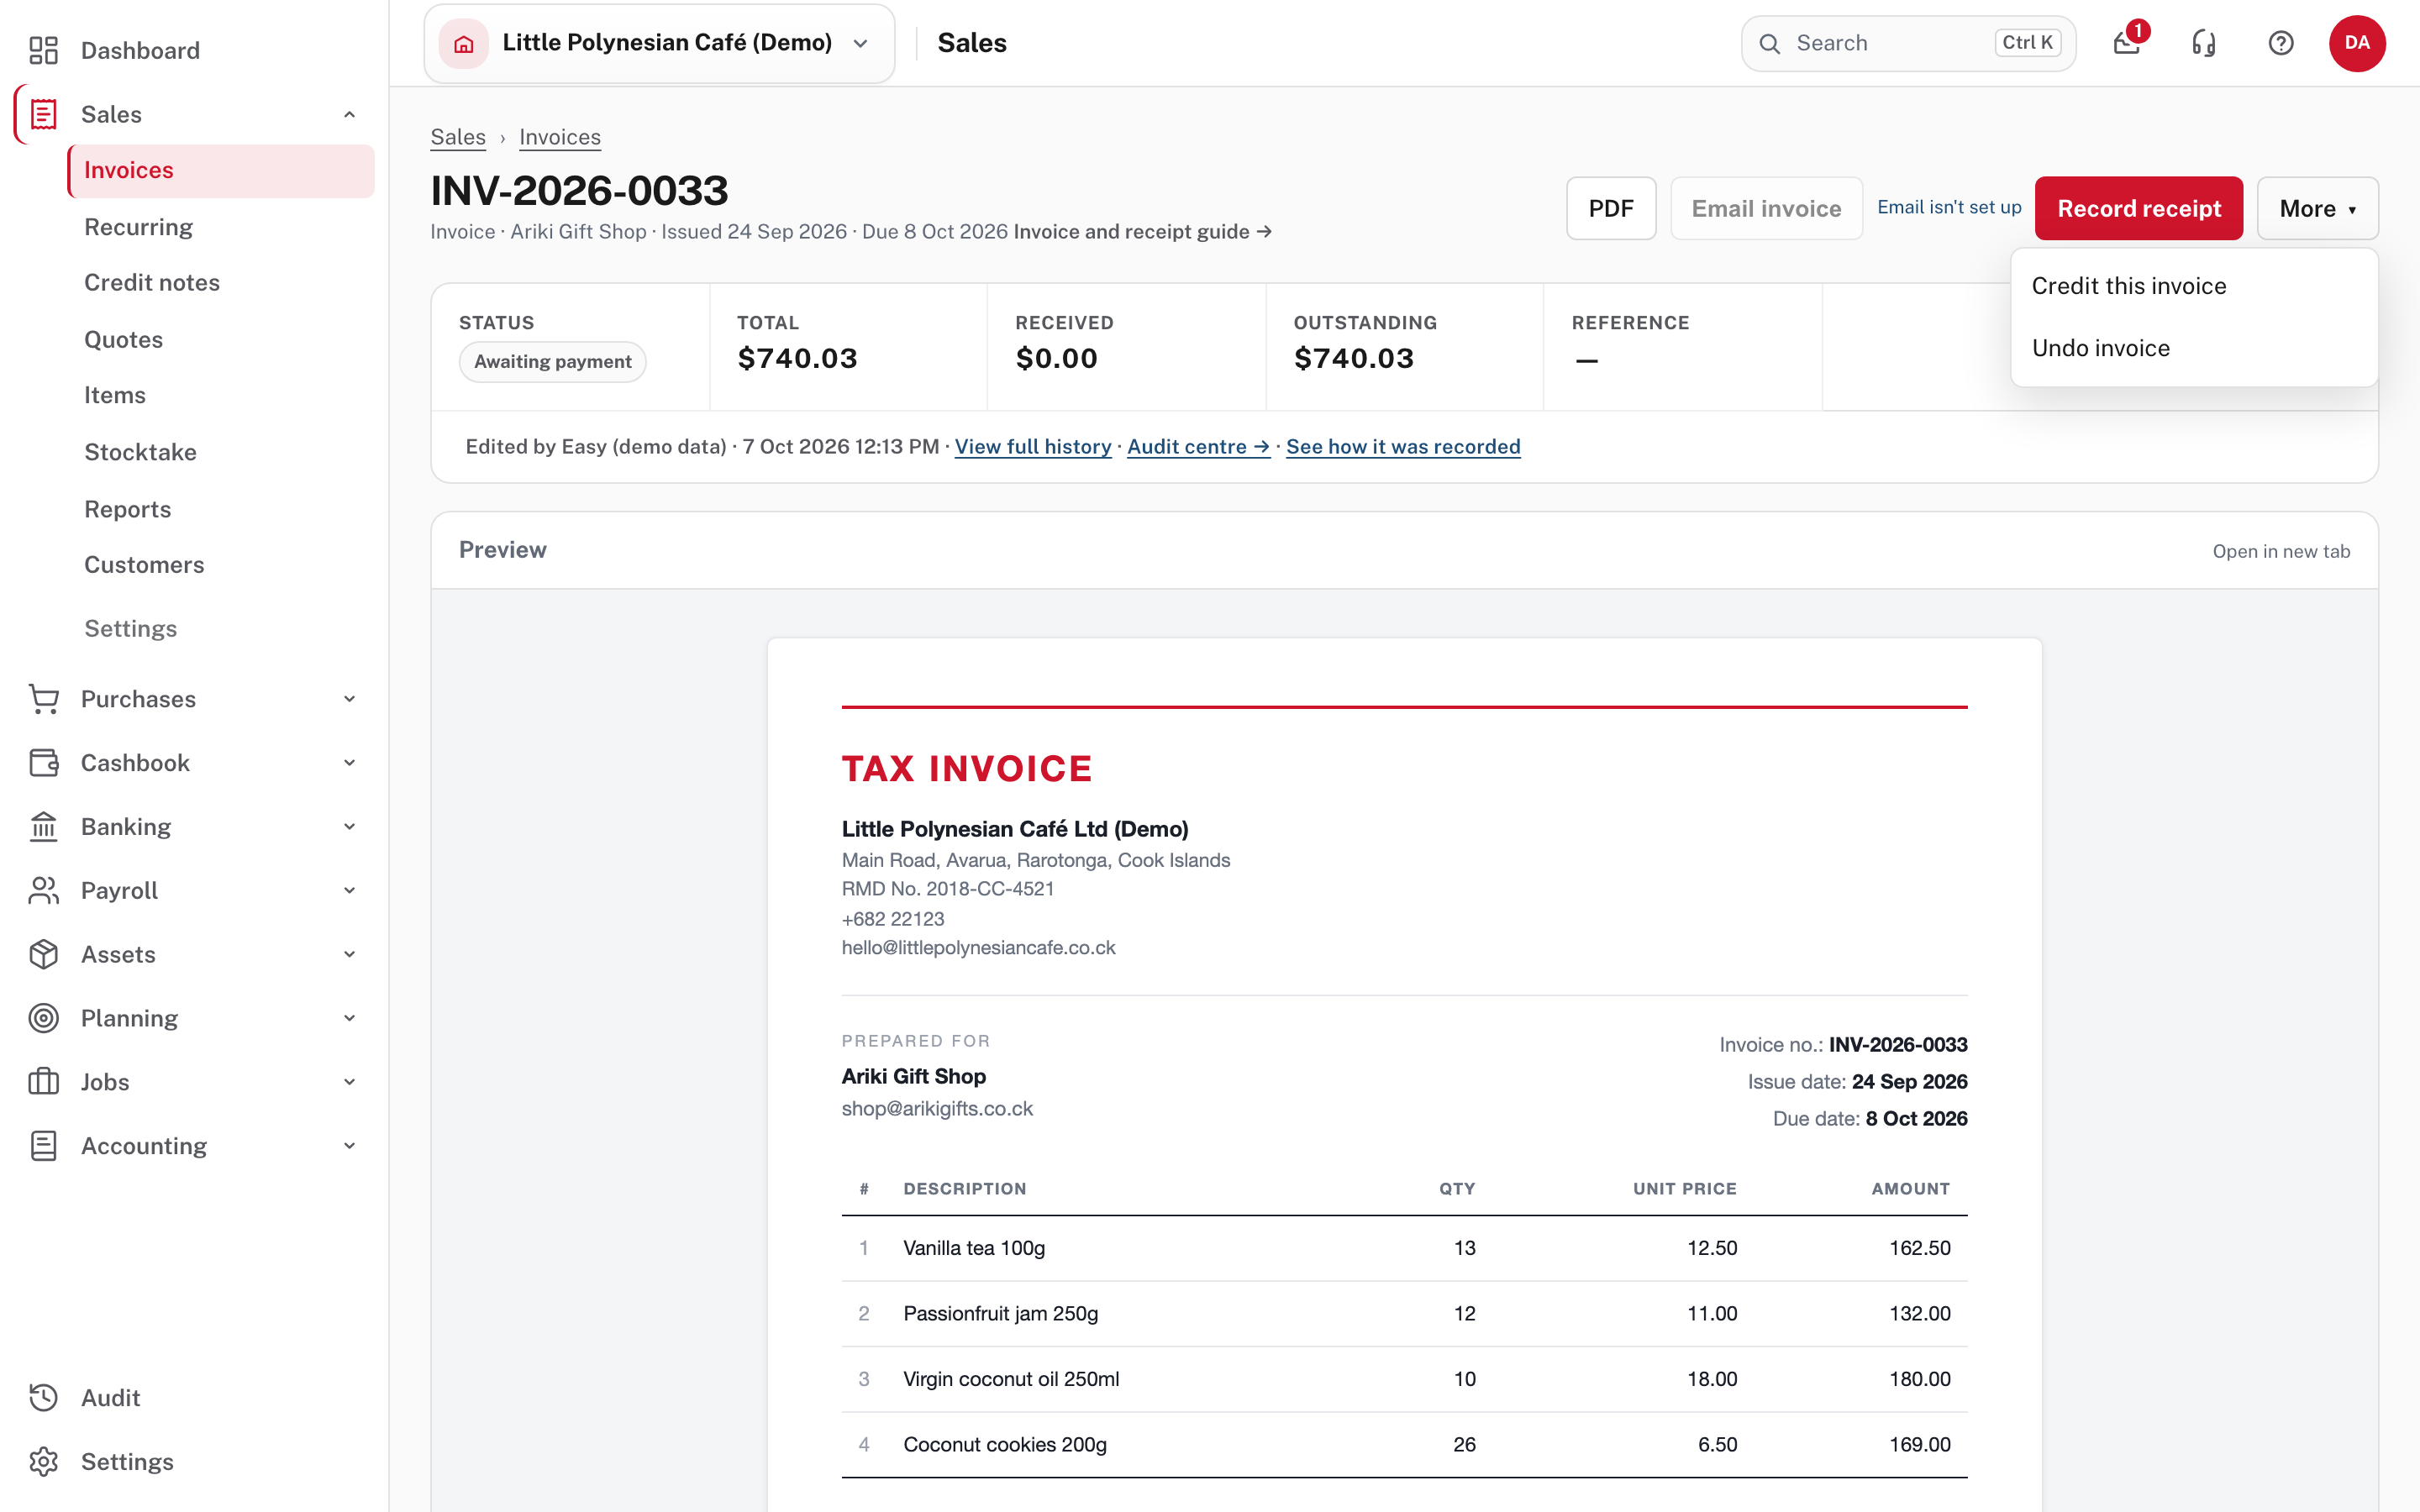Image resolution: width=2420 pixels, height=1512 pixels.
Task: Click the Record receipt button
Action: [2139, 208]
